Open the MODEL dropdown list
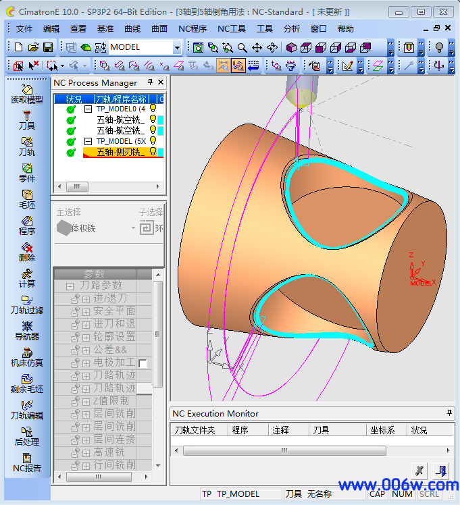 (x=177, y=48)
